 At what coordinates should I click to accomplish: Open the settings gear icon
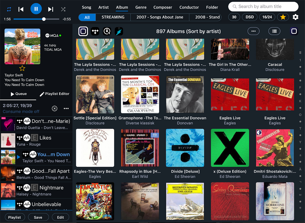pyautogui.click(x=295, y=17)
